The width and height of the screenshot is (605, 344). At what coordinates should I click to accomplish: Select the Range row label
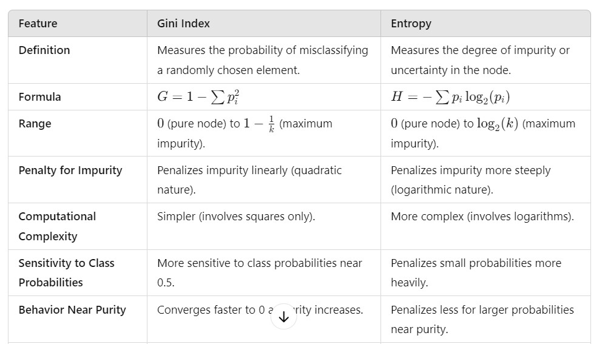pos(35,124)
